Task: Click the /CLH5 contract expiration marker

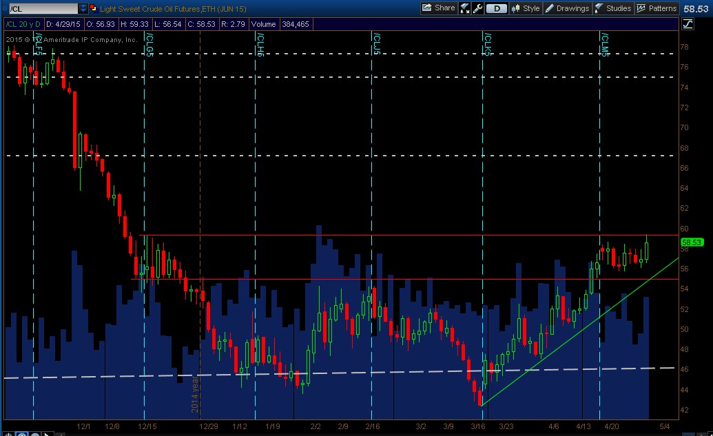Action: click(x=260, y=44)
